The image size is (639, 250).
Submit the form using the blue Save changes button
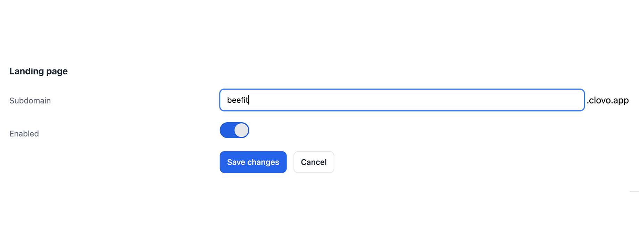(x=253, y=162)
